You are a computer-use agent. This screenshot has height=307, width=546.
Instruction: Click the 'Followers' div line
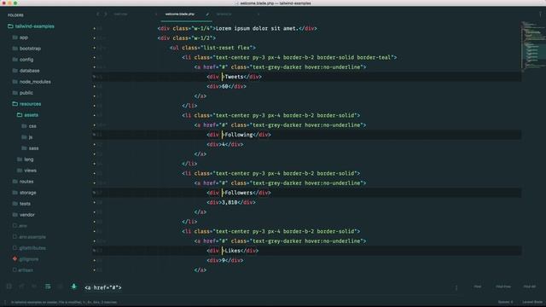[239, 193]
